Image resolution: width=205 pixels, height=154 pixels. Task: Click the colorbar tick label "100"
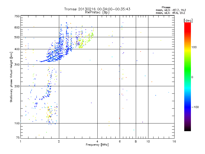[194, 47]
